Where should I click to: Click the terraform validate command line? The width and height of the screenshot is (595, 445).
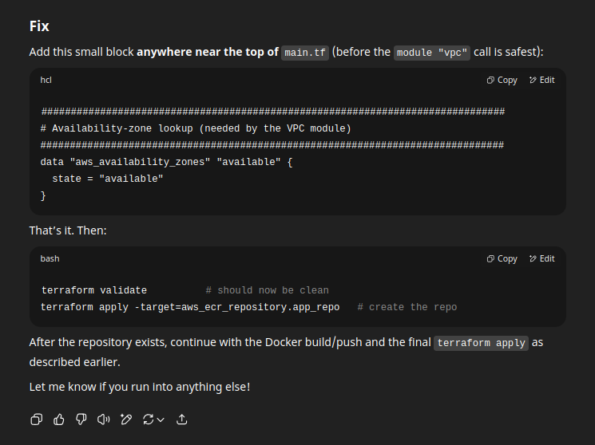(x=94, y=290)
